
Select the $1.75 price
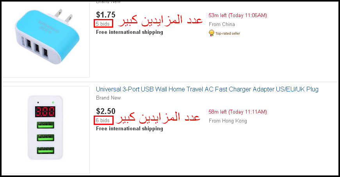click(x=105, y=15)
